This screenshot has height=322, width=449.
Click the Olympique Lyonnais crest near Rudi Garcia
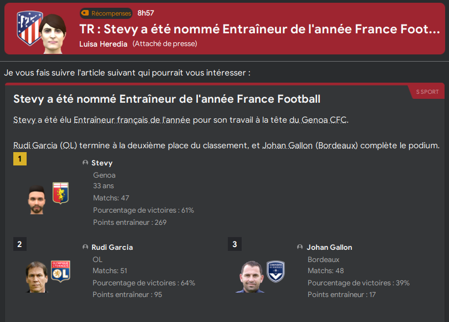[x=60, y=270]
